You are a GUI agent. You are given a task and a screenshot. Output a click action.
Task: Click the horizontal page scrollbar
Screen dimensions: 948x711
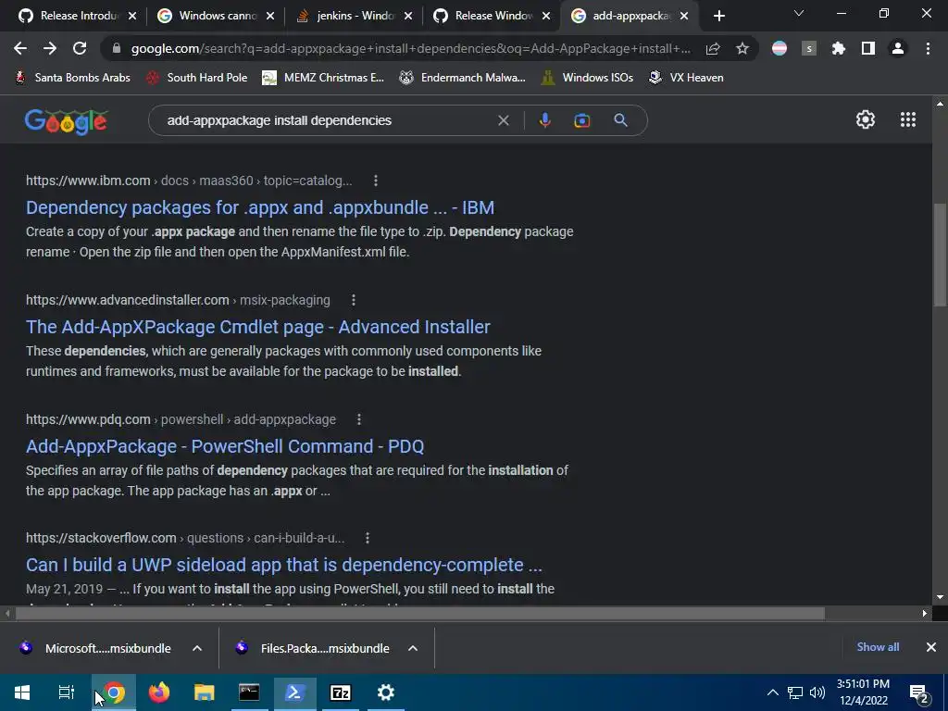coord(419,613)
